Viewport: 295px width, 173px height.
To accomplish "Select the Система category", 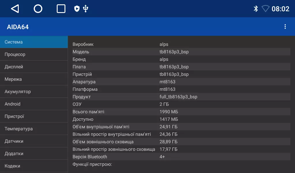I will pos(34,42).
